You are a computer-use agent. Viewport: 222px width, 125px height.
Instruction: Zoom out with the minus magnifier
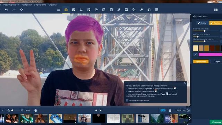9,110
